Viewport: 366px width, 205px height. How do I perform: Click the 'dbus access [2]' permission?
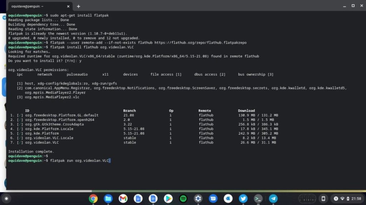coord(210,74)
